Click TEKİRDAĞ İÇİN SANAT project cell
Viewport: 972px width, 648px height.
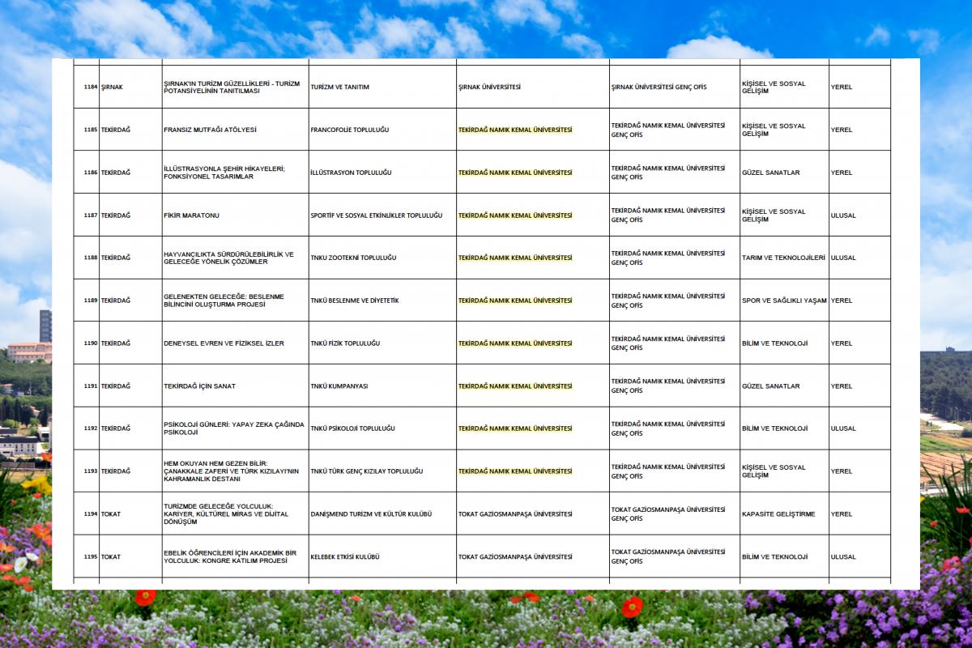(235, 386)
